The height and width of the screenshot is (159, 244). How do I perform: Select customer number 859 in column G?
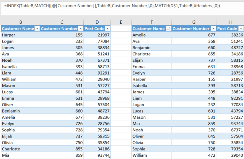tap(194, 124)
